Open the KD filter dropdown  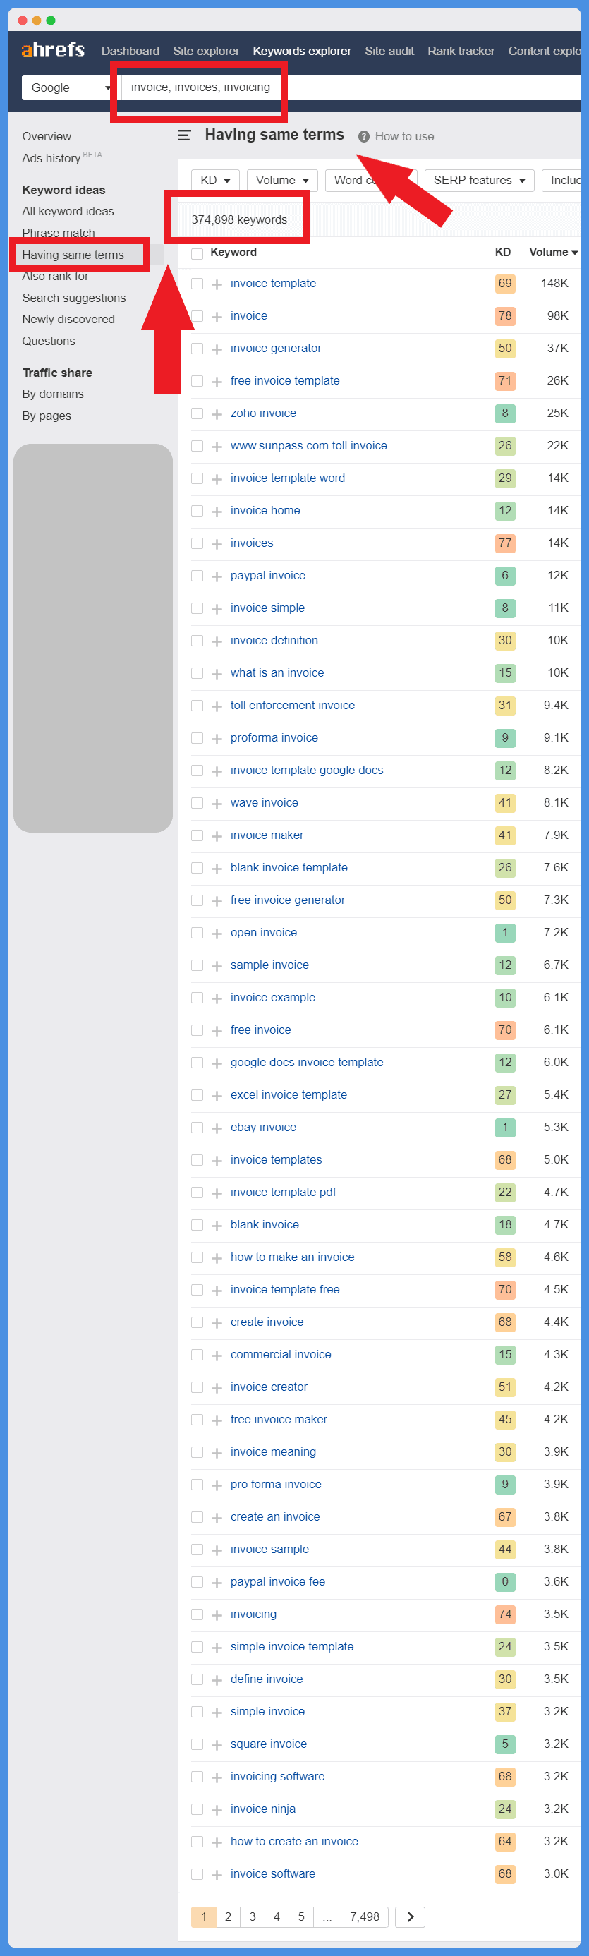point(215,180)
